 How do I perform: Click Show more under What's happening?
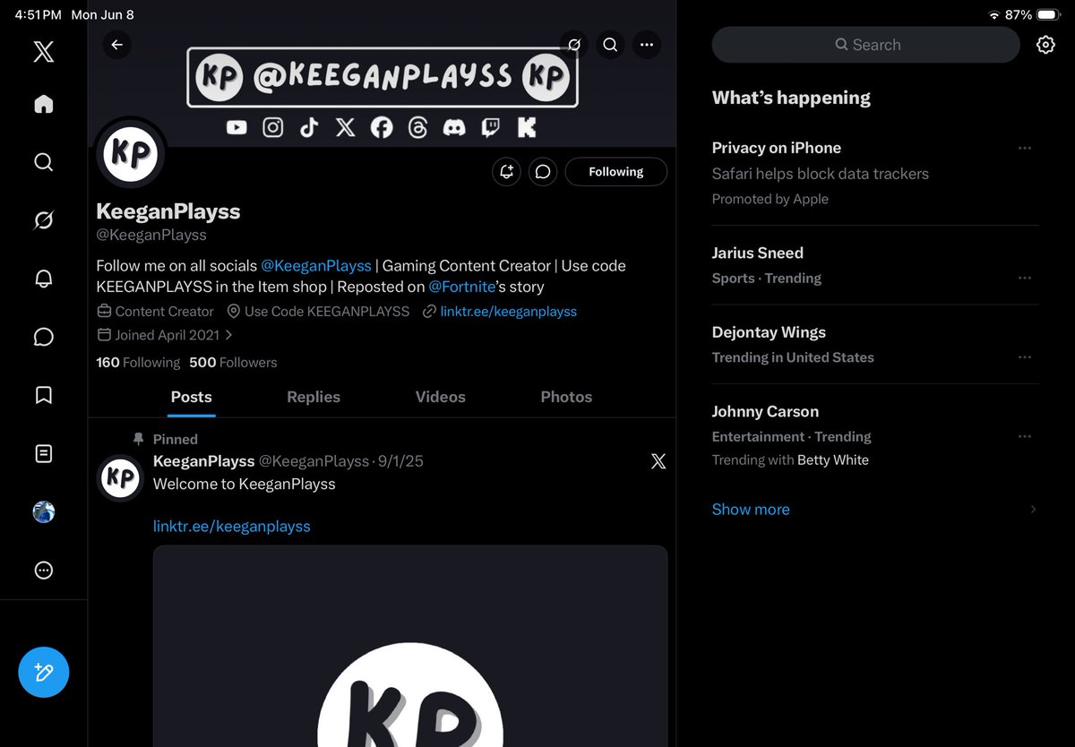(x=751, y=509)
